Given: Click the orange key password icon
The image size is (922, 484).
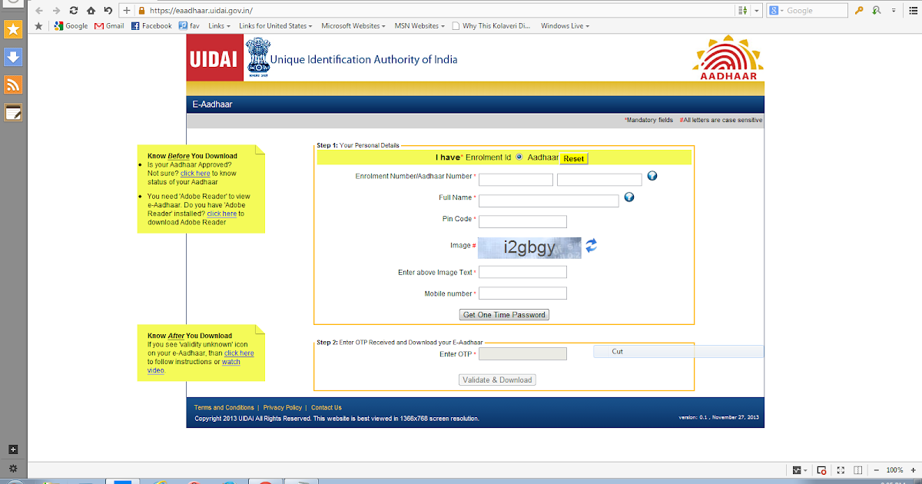Looking at the screenshot, I should click(860, 11).
